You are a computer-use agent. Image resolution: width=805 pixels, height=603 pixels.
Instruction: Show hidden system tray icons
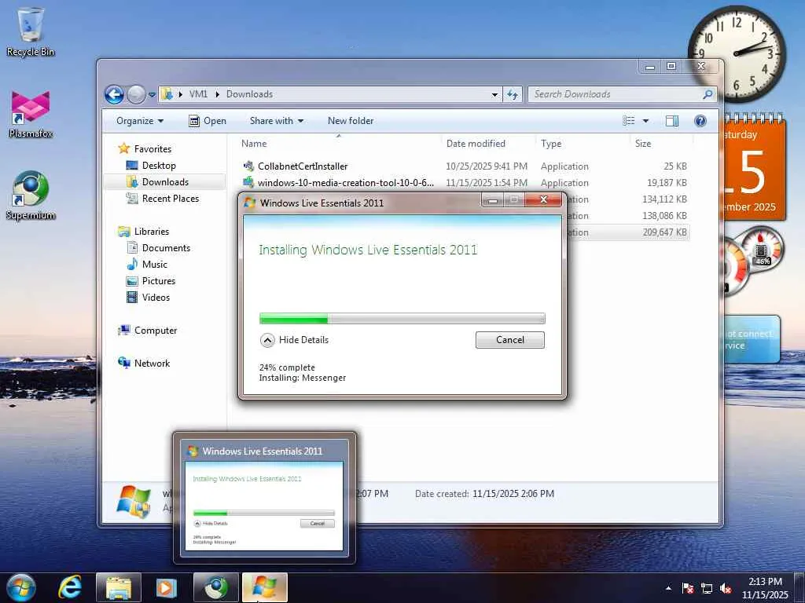click(668, 589)
